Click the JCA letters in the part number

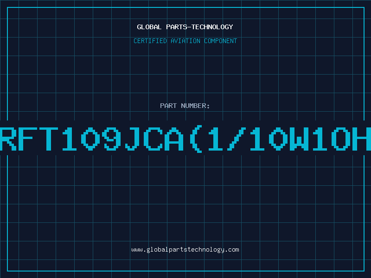click(x=154, y=139)
